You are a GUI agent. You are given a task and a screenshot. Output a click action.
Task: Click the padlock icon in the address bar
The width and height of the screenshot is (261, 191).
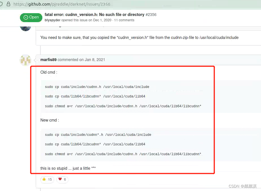[8, 4]
